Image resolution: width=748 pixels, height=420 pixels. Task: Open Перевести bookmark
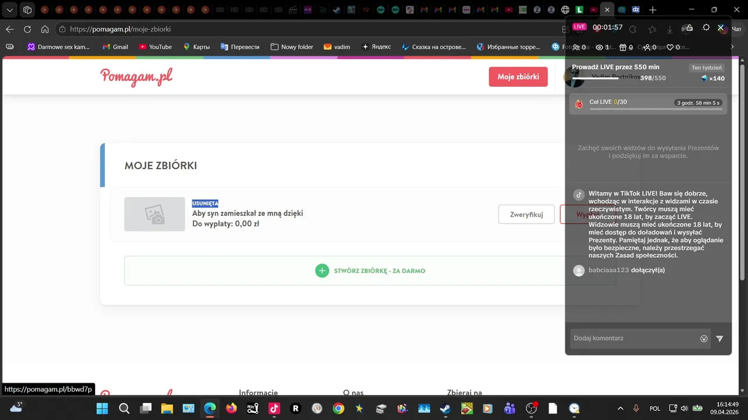pyautogui.click(x=240, y=47)
